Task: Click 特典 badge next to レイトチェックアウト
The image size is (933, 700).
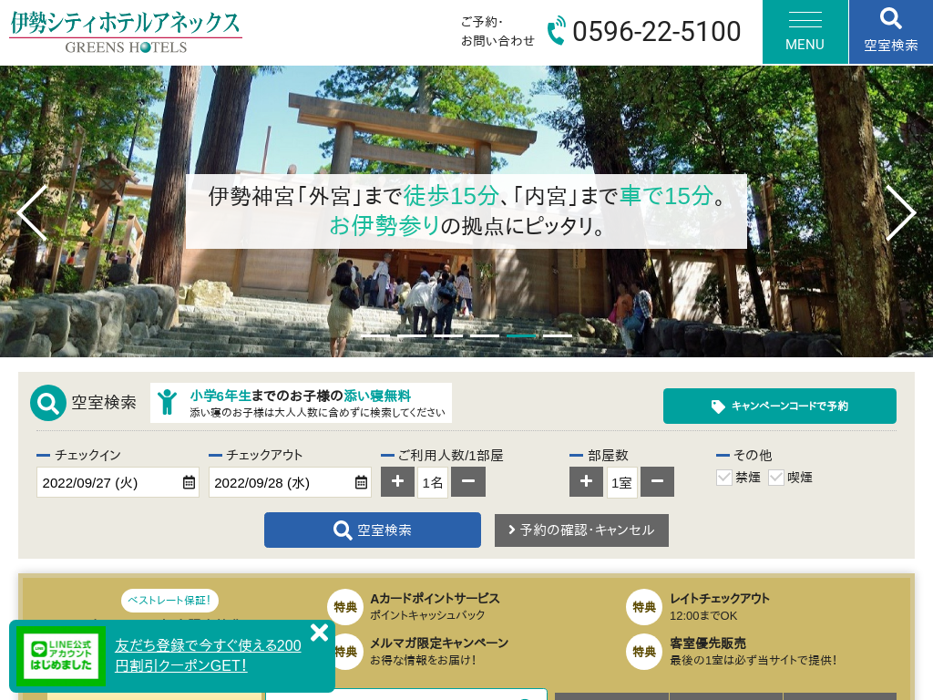Action: click(644, 606)
